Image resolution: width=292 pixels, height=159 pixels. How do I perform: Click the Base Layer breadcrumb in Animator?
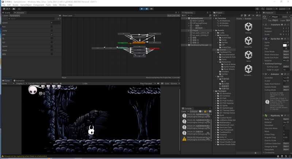[x=68, y=16]
